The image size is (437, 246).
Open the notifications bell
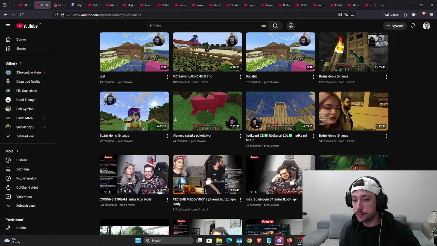click(413, 26)
